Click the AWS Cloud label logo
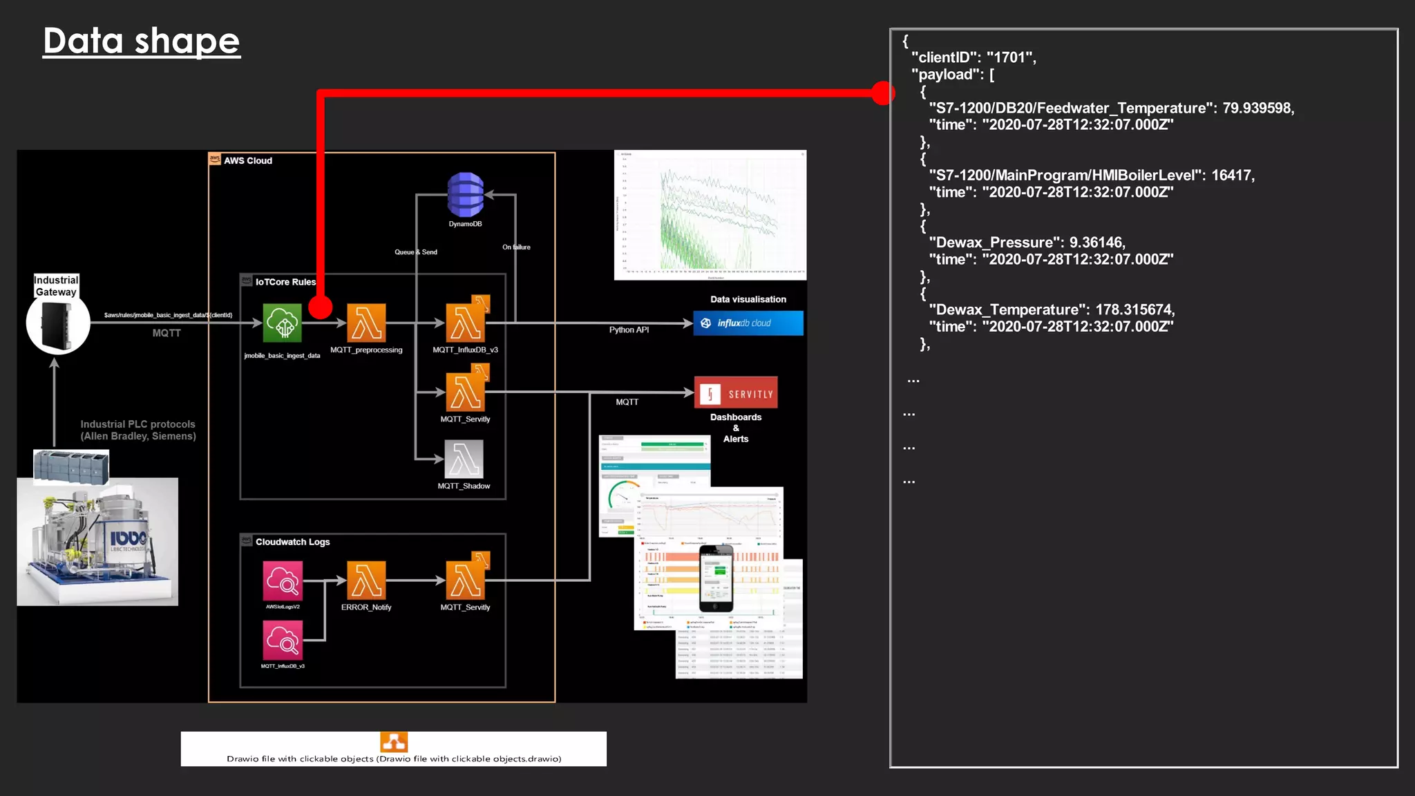 point(215,160)
